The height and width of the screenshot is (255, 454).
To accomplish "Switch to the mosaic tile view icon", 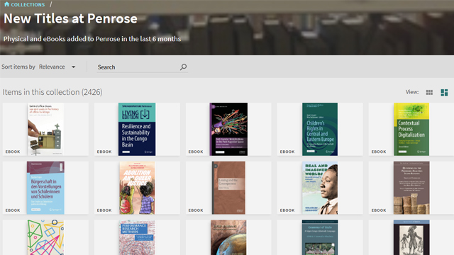I will click(x=444, y=93).
